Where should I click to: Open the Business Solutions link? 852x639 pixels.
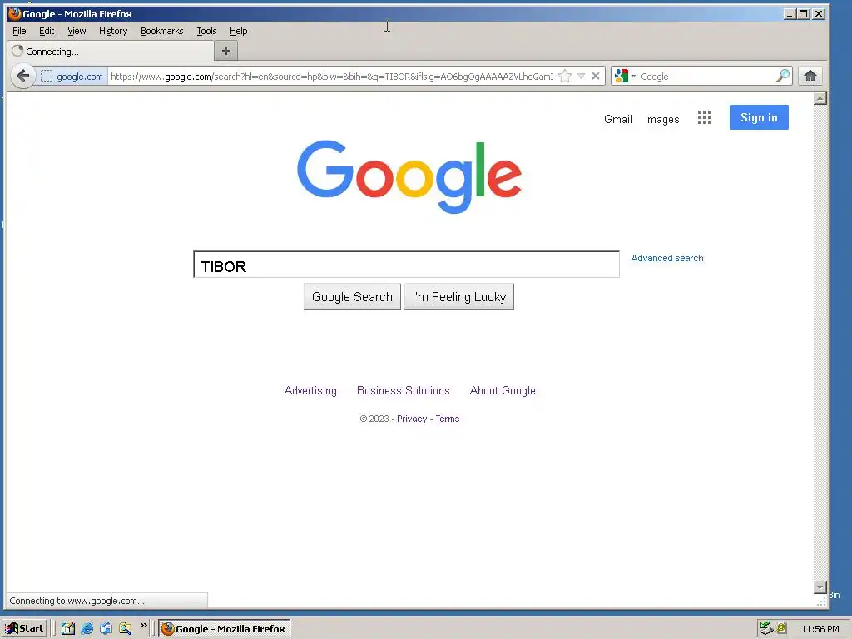click(404, 391)
